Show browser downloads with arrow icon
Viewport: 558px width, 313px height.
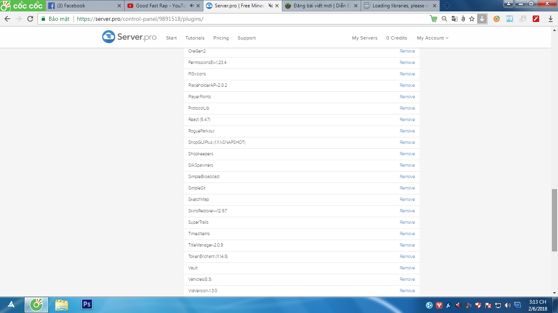pyautogui.click(x=551, y=19)
